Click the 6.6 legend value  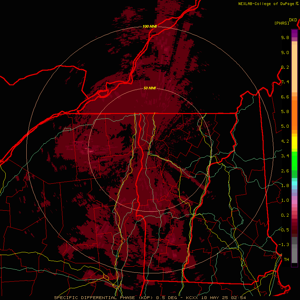(285, 97)
